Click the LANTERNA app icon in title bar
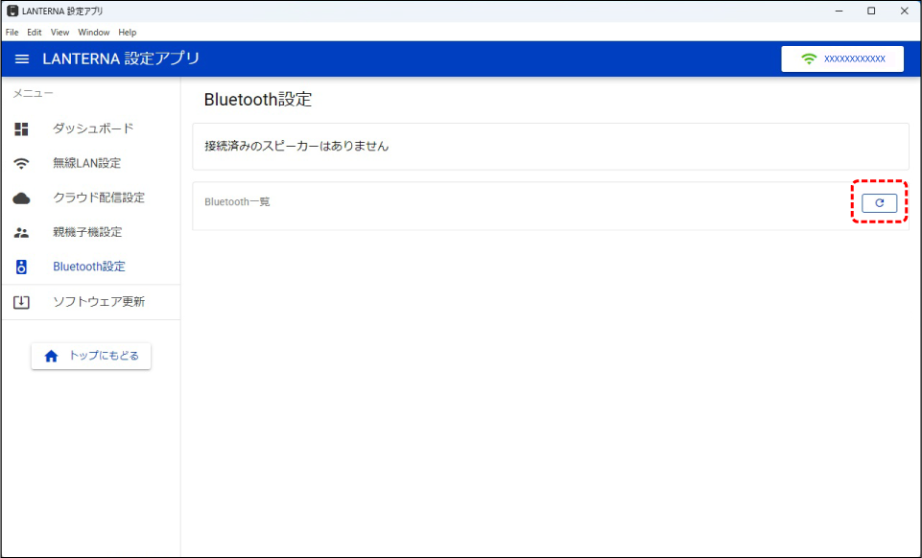The image size is (922, 558). [x=12, y=11]
